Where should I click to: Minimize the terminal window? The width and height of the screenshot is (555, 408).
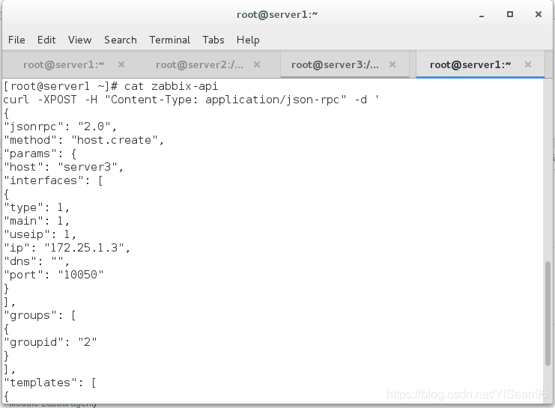pyautogui.click(x=482, y=15)
